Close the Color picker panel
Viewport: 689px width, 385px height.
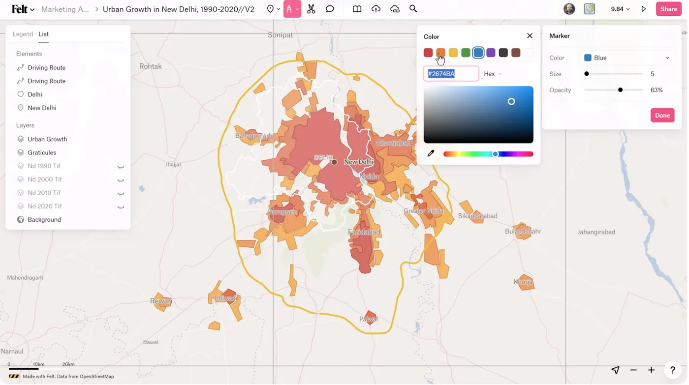(x=530, y=36)
